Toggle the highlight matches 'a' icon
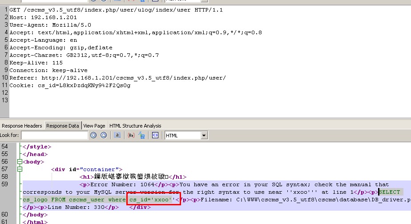This screenshot has height=224, width=411. pos(117,135)
